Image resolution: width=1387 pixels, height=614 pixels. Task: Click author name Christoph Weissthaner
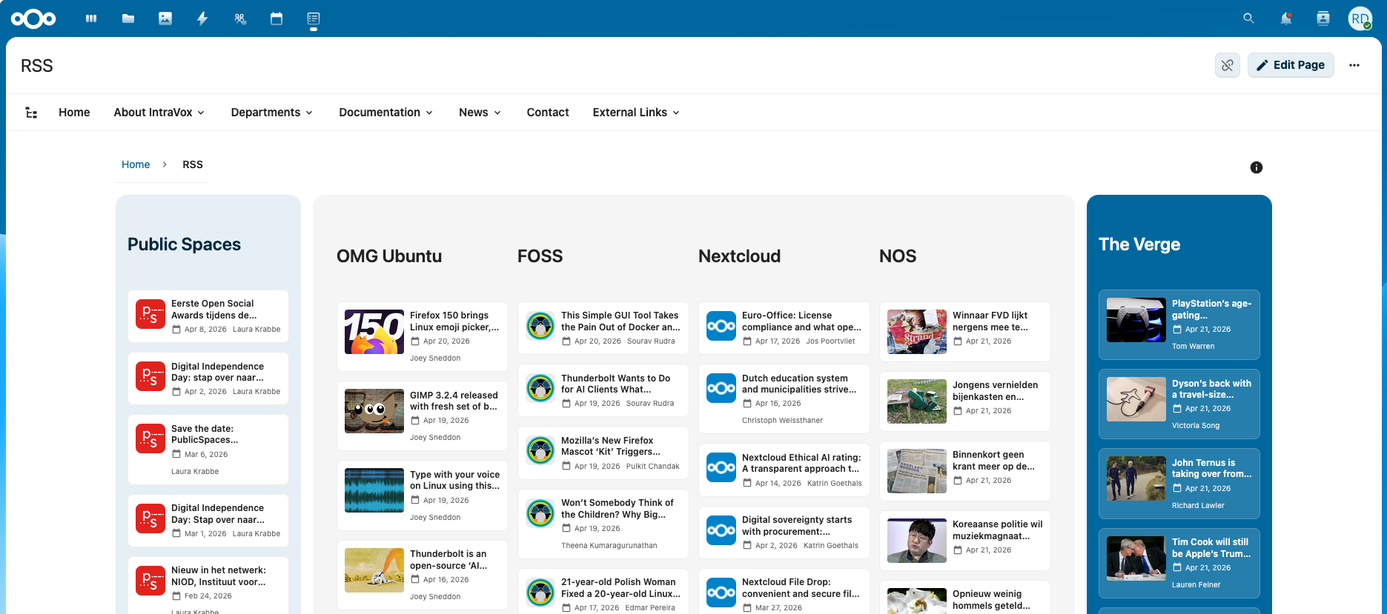pyautogui.click(x=782, y=421)
